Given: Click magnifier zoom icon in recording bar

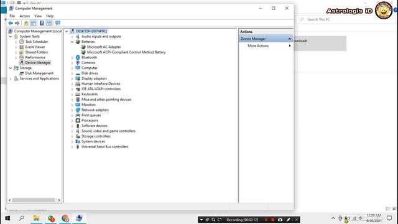Looking at the screenshot, I should tap(213, 220).
